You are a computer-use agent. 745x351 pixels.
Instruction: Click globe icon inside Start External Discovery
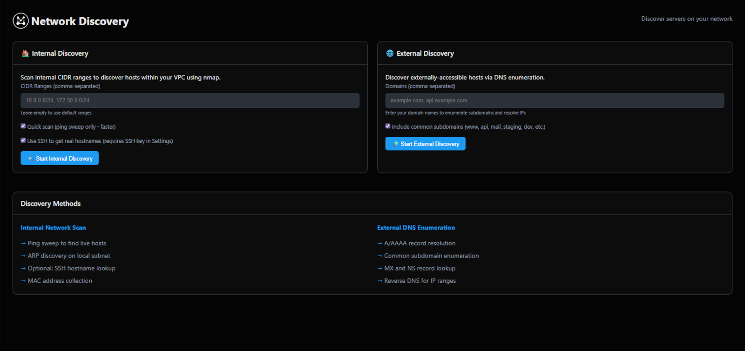[x=395, y=144]
